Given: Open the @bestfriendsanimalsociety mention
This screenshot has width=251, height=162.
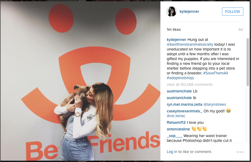Looking at the screenshot, I should click(x=190, y=44).
